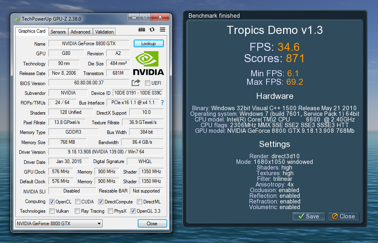Viewport: 378px width, 243px height.
Task: Toggle the OpenGL 3.3 checkbox
Action: (132, 211)
